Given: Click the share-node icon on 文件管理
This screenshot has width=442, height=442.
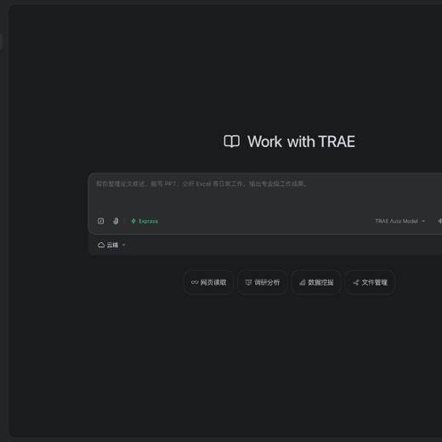Looking at the screenshot, I should tap(356, 282).
